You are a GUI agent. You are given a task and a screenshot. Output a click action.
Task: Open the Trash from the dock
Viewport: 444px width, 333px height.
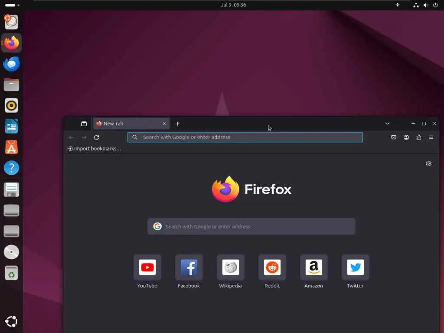pos(11,273)
